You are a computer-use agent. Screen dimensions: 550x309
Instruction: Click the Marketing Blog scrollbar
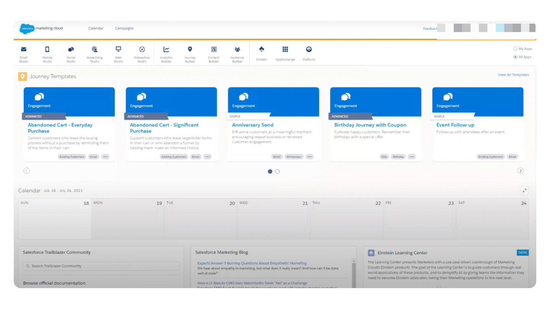point(354,273)
